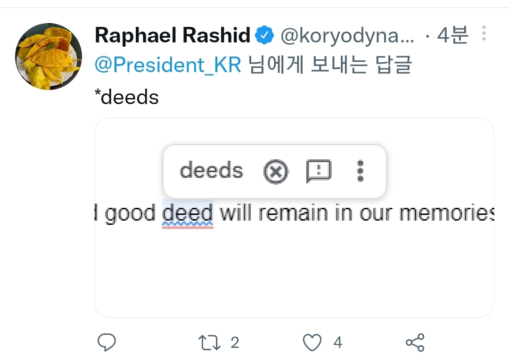Open the @President_KR mention
Image resolution: width=509 pixels, height=362 pixels.
pos(168,66)
